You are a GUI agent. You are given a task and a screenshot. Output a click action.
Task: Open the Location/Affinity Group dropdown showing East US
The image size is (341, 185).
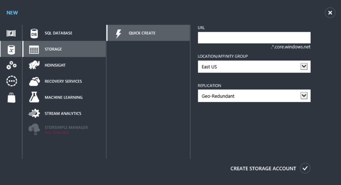pos(254,67)
